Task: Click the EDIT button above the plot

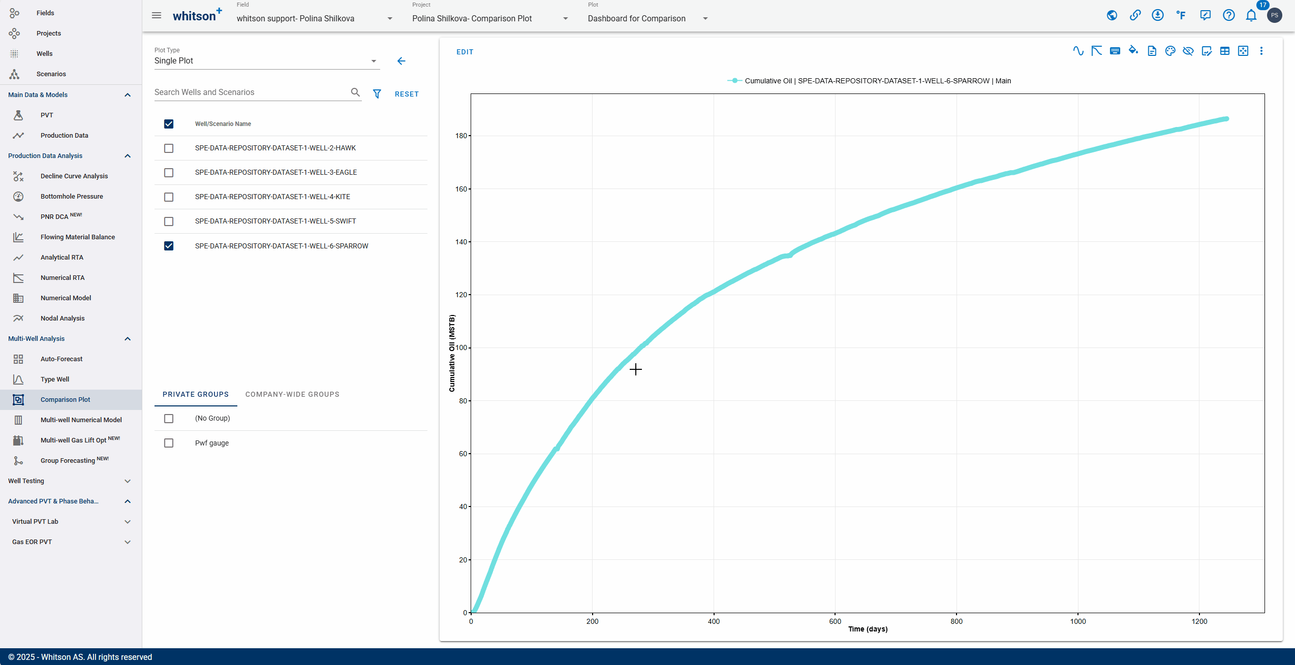Action: click(x=465, y=52)
